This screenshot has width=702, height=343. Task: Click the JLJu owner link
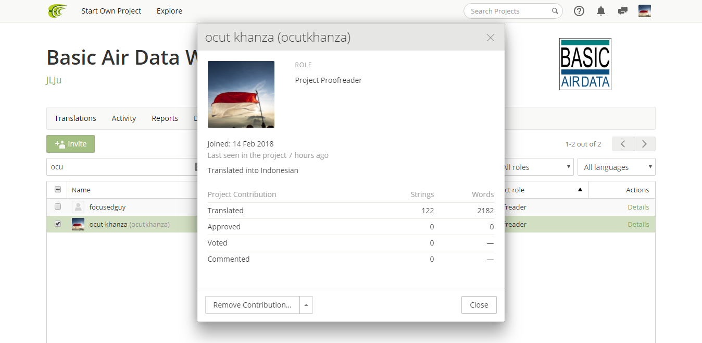pyautogui.click(x=54, y=80)
